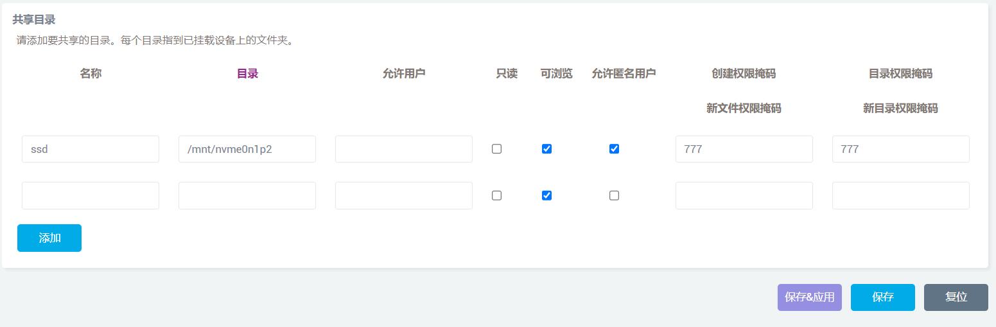Click empty 创建权限掩码 field in second row
996x327 pixels.
click(x=744, y=195)
